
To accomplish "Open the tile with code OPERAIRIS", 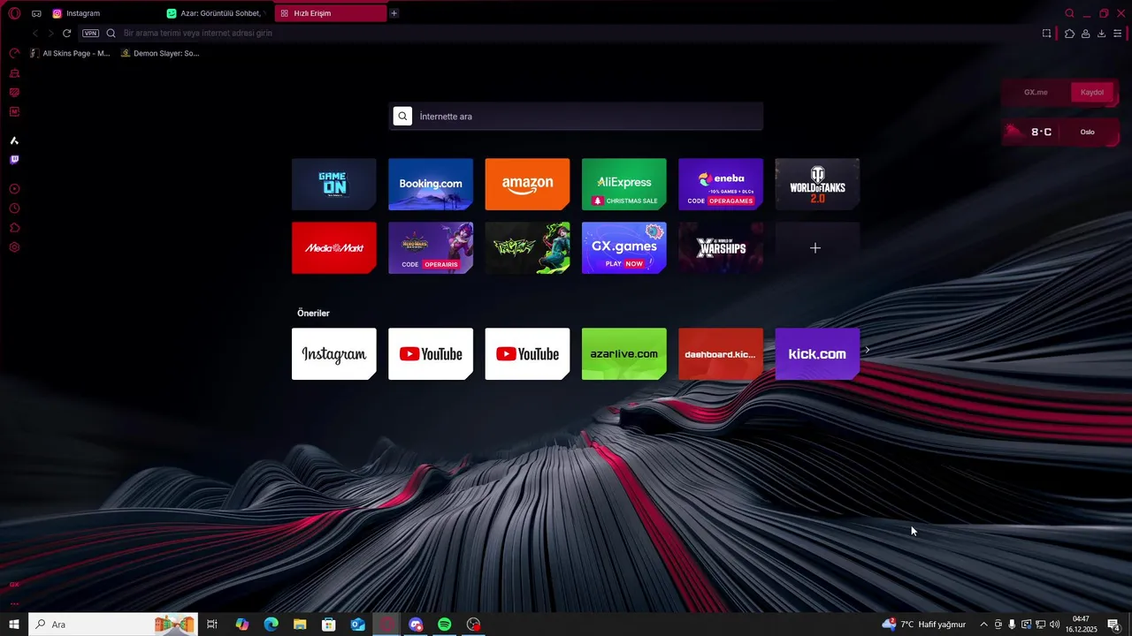I will [x=431, y=247].
